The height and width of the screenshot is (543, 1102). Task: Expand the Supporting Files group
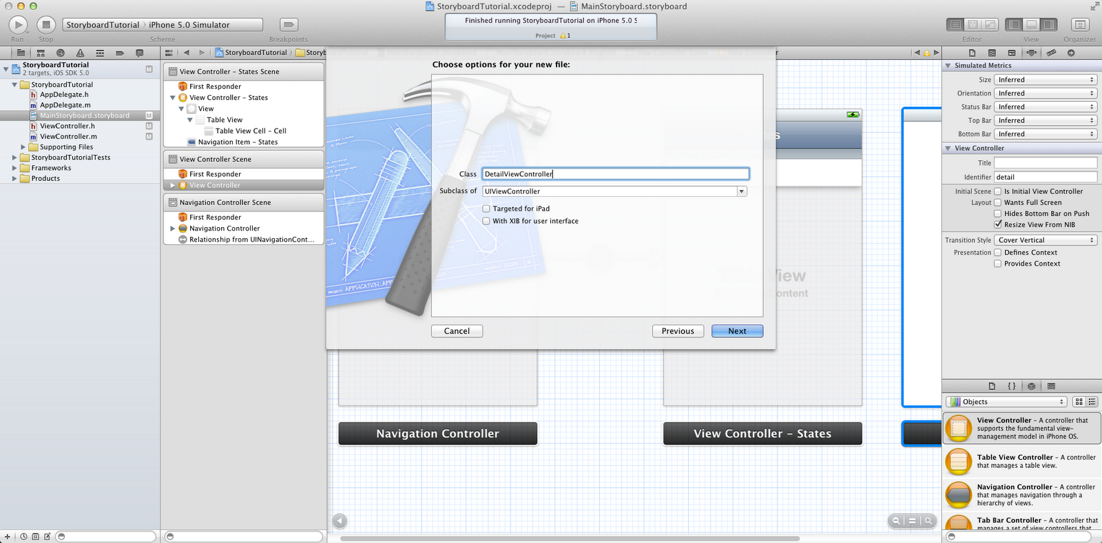pyautogui.click(x=23, y=147)
